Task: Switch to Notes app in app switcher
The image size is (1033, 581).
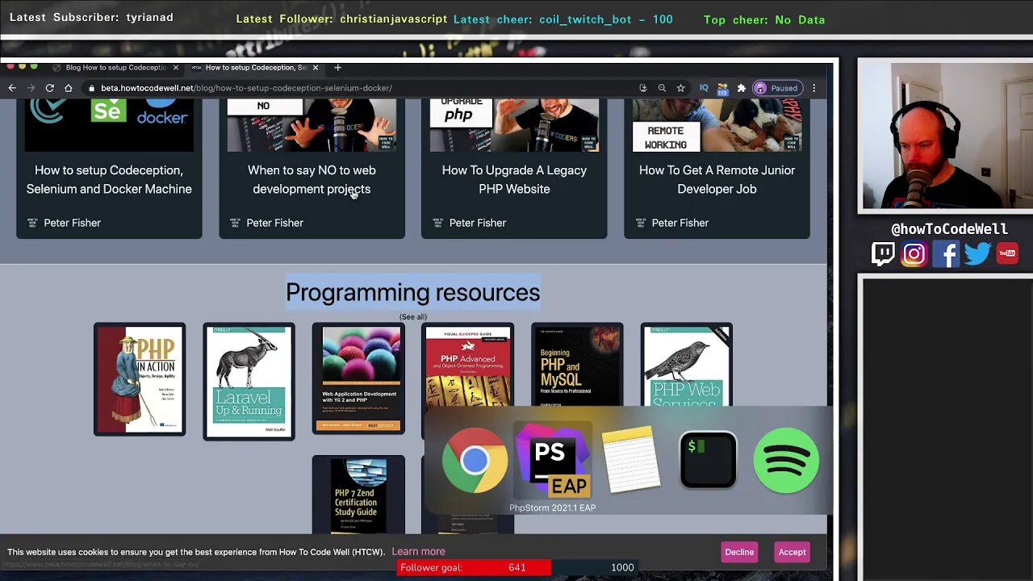Action: point(631,461)
